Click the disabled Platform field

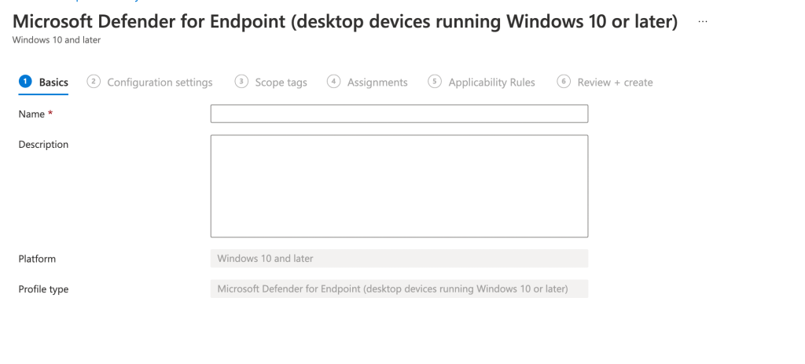399,259
